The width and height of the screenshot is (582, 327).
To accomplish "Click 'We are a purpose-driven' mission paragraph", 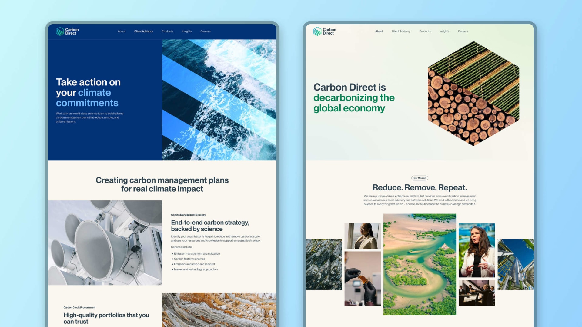I will [x=420, y=200].
